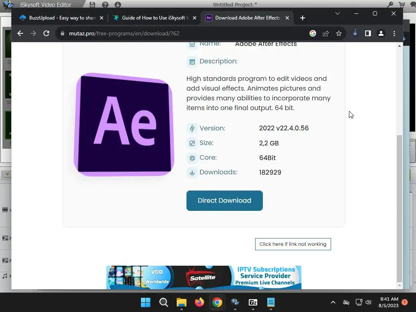Screen dimensions: 416x312
Task: Open File Explorer from the taskbar
Action: [182, 302]
